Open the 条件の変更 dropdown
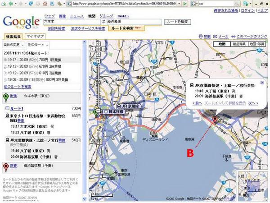 [13, 45]
